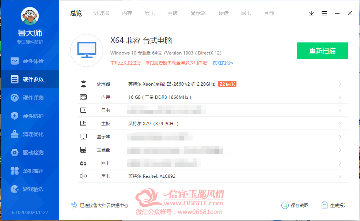360x221 pixels.
Task: Click 英特尔 Realtek ALC892 text
Action: click(152, 176)
